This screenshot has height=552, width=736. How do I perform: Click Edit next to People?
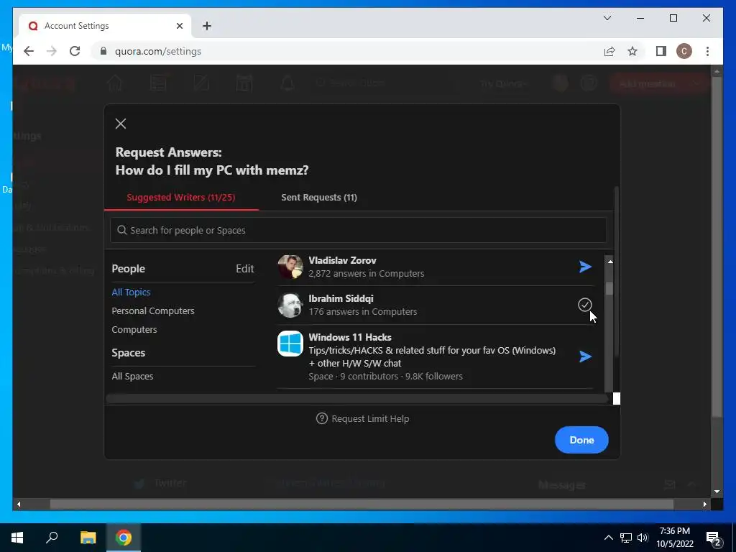click(x=244, y=269)
